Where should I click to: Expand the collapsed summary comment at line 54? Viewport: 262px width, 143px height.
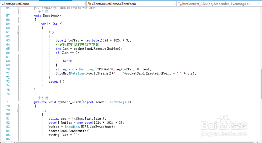pyautogui.click(x=18, y=8)
